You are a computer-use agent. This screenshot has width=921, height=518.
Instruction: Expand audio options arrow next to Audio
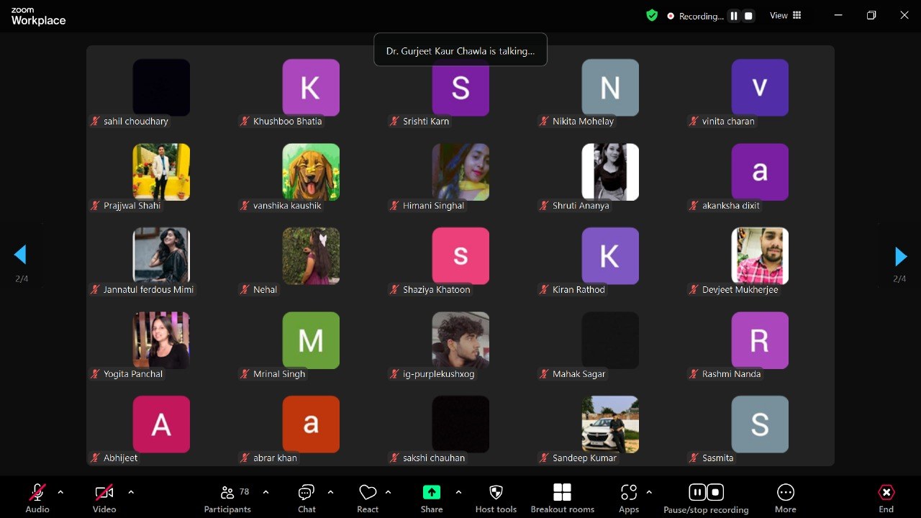click(60, 492)
